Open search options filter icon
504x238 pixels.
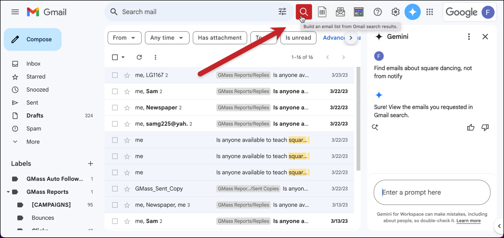[x=282, y=12]
